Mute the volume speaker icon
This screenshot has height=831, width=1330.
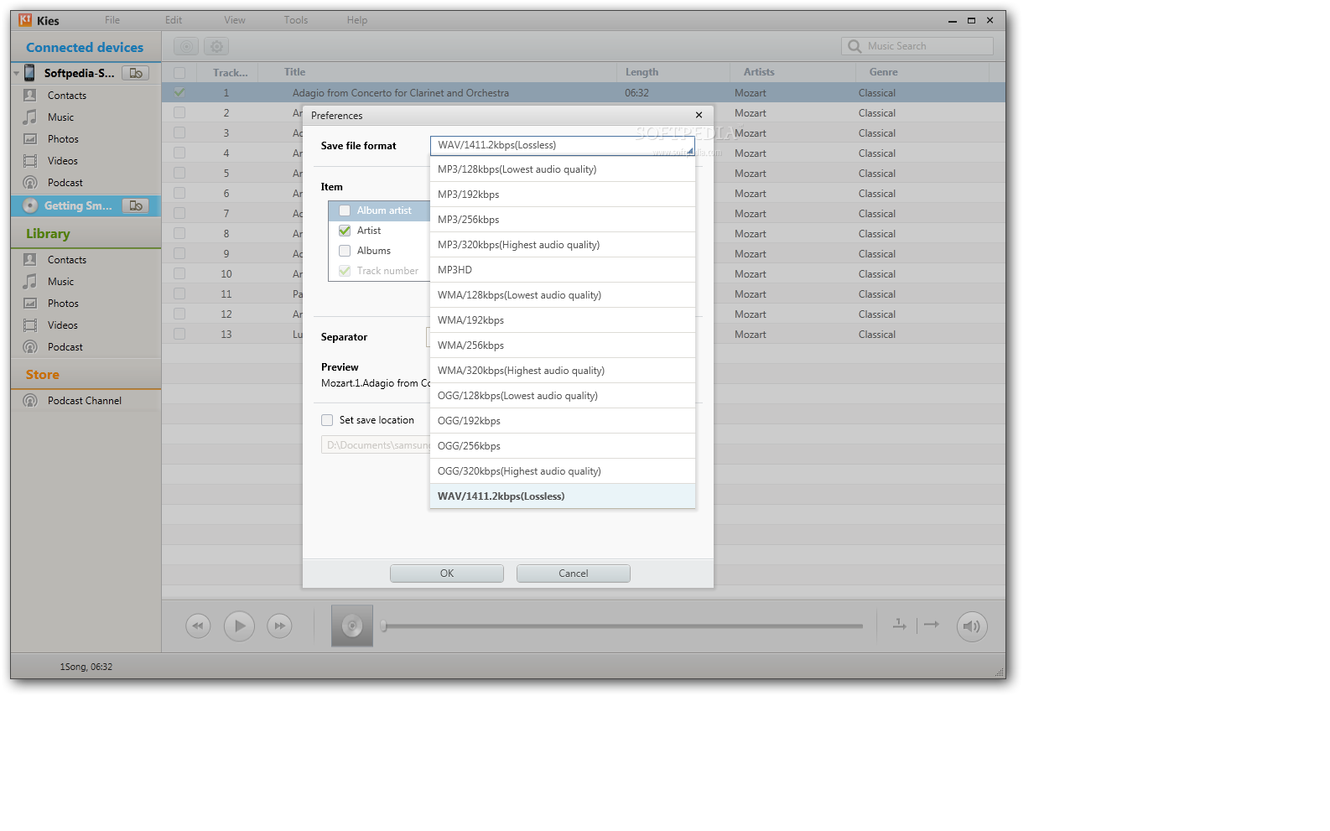[x=972, y=626]
